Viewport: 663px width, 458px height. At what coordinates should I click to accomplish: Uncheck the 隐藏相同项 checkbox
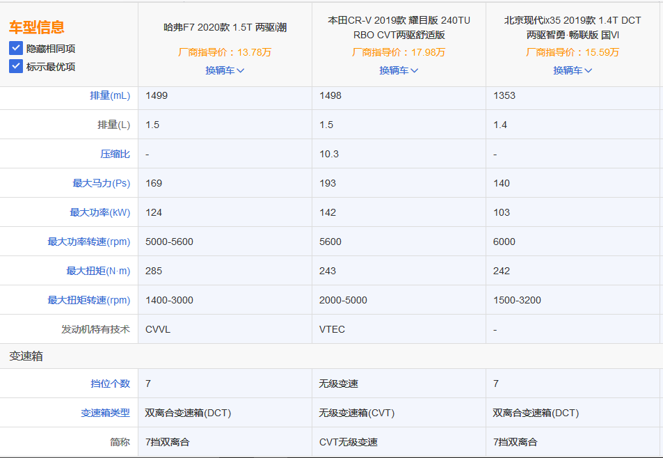16,48
